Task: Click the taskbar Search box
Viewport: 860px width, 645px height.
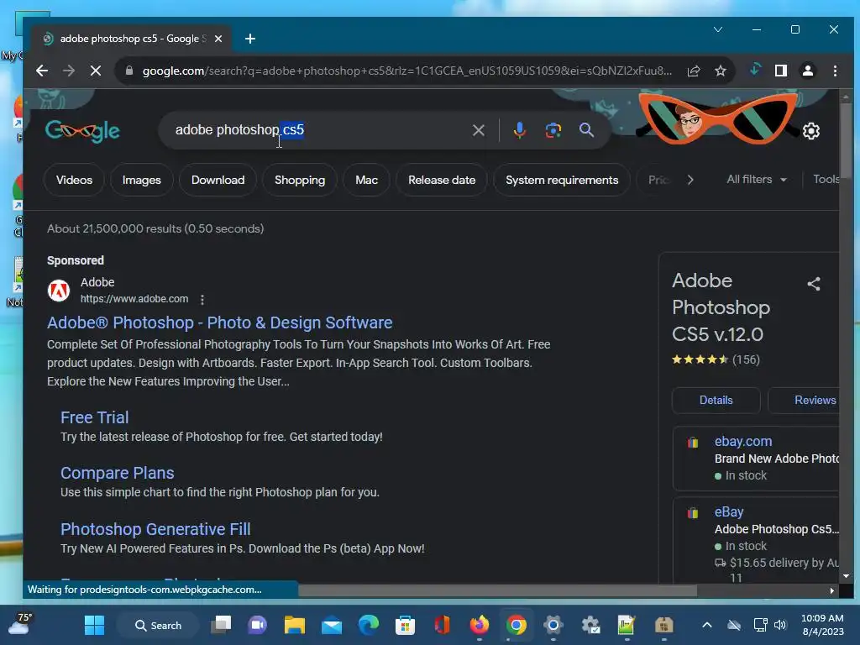Action: coord(158,625)
